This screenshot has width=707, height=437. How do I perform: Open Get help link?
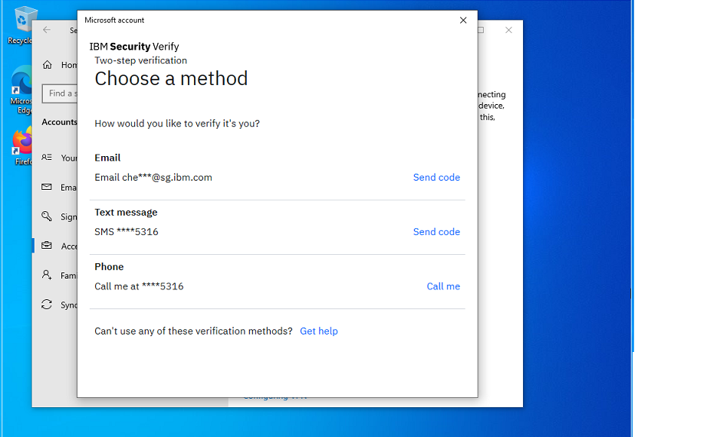tap(318, 331)
